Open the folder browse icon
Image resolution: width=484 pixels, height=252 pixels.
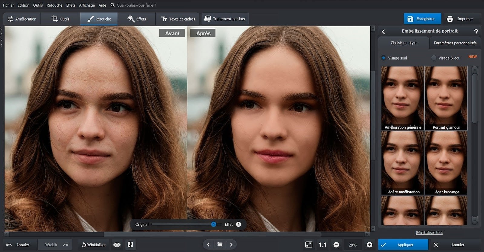pyautogui.click(x=220, y=245)
